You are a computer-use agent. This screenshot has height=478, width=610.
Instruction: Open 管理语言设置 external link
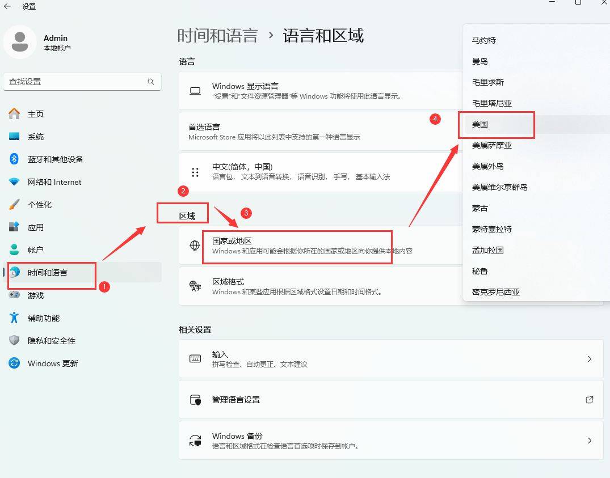point(590,400)
